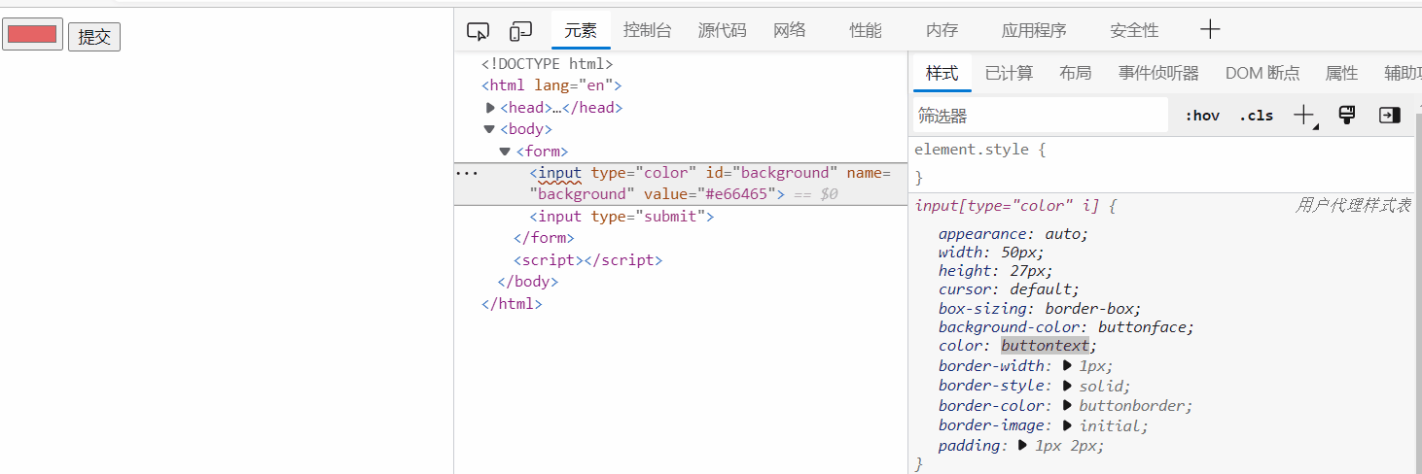Open the 已计算 sidebar tab
The width and height of the screenshot is (1422, 474).
(x=1009, y=73)
